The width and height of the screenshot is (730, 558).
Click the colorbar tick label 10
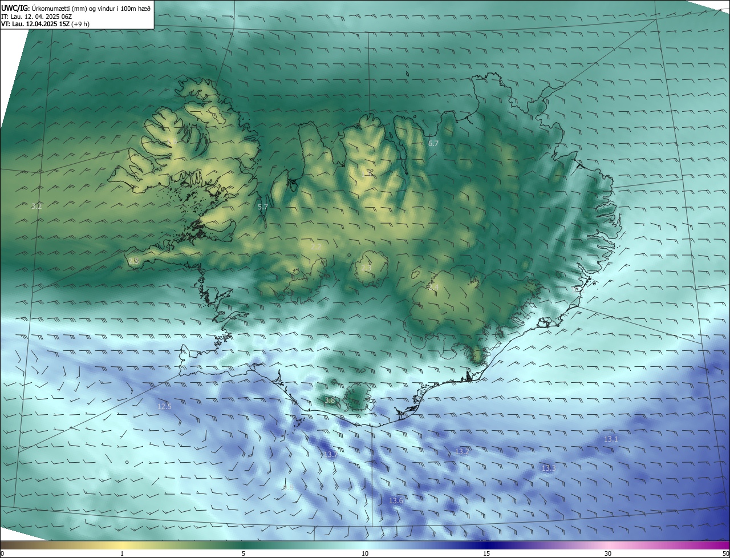(x=365, y=553)
